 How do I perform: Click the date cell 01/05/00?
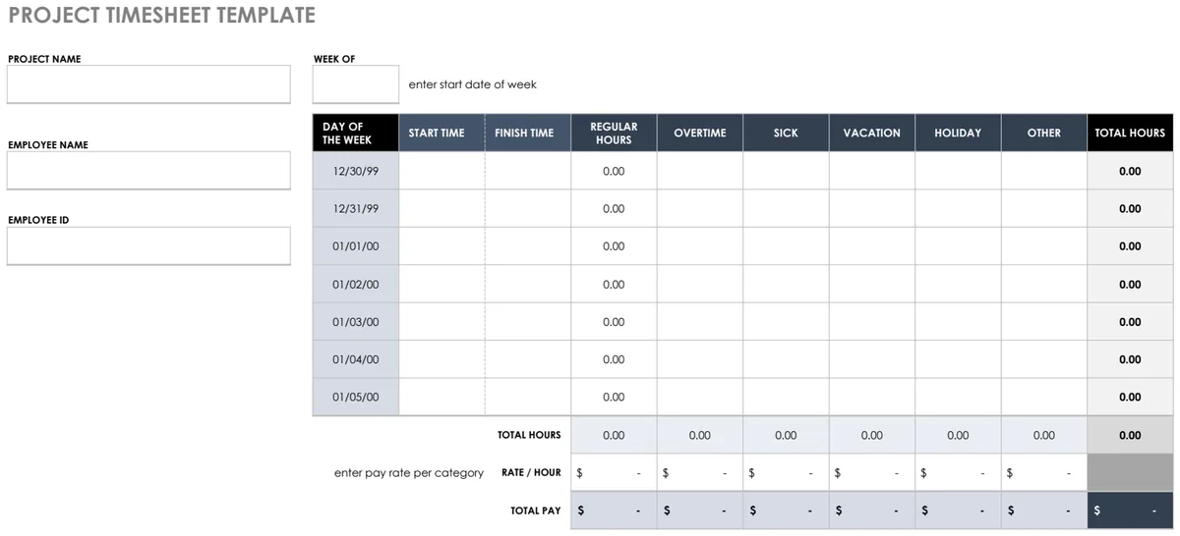coord(356,397)
